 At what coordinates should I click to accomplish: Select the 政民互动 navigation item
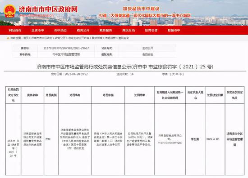[129, 30]
